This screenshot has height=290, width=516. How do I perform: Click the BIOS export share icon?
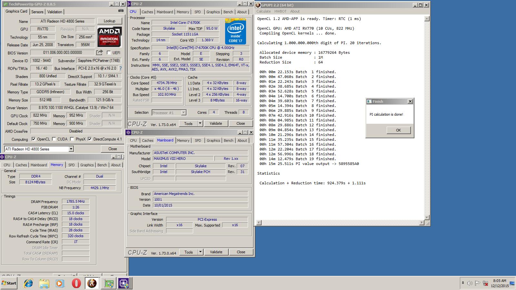point(100,53)
